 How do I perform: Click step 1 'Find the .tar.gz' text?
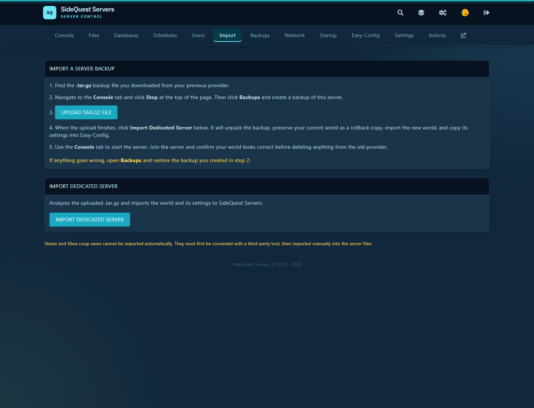139,85
